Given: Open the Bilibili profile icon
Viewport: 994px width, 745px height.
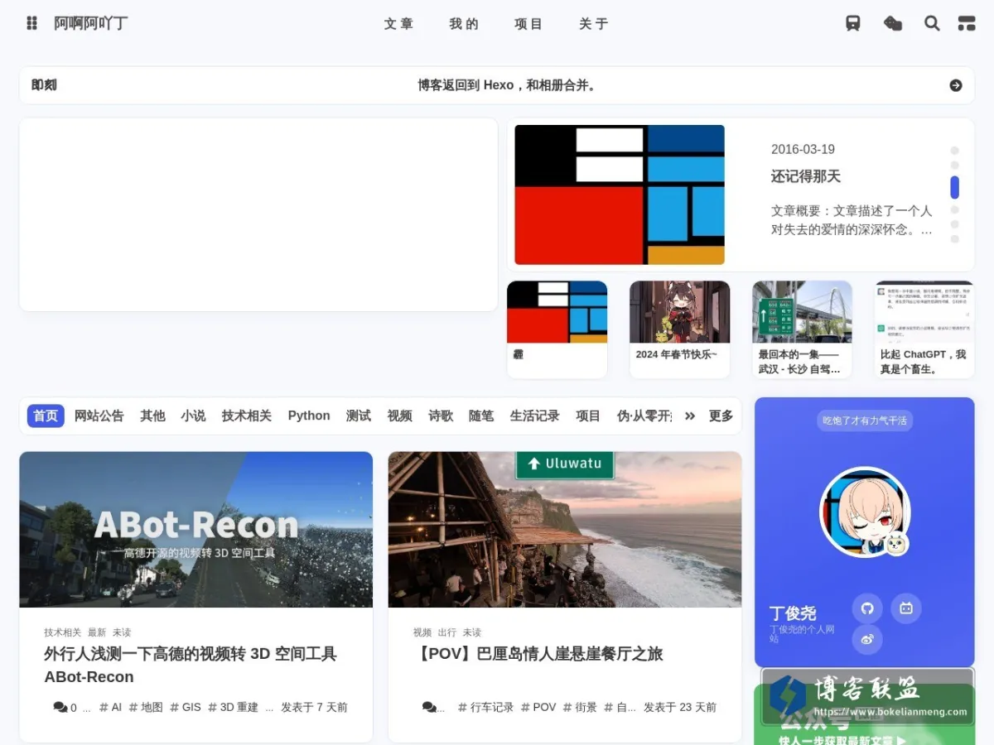Looking at the screenshot, I should [906, 608].
